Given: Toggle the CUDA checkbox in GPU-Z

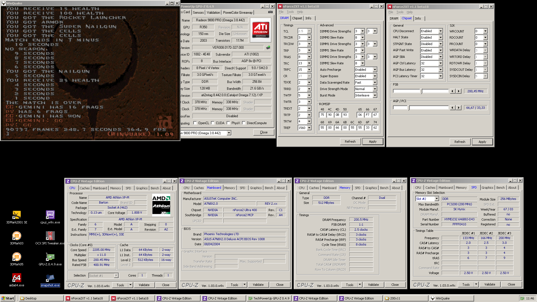Looking at the screenshot, I should click(213, 123).
